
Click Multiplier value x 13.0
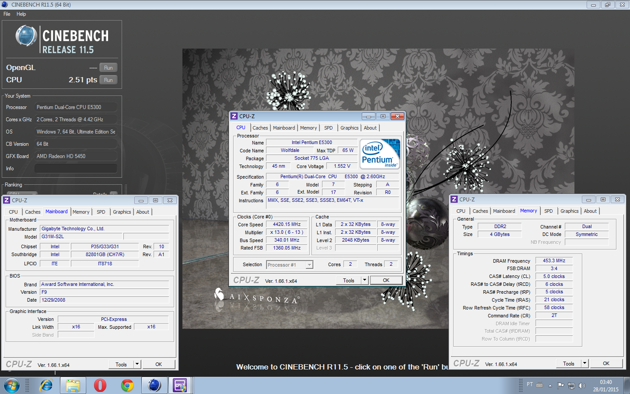(x=287, y=232)
